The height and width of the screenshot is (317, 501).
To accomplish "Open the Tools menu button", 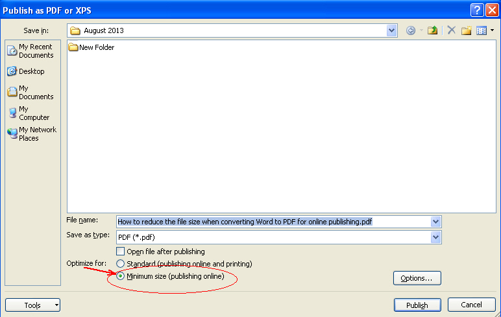I will [x=33, y=305].
